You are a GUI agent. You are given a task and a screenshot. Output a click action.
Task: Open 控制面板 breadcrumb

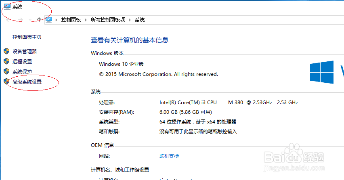(x=71, y=20)
